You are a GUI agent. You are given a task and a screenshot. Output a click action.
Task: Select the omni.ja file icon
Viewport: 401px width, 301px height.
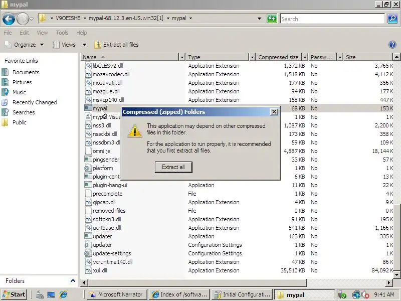[88, 151]
